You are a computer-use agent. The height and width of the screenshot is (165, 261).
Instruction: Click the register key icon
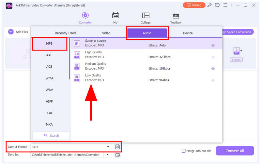click(x=209, y=5)
